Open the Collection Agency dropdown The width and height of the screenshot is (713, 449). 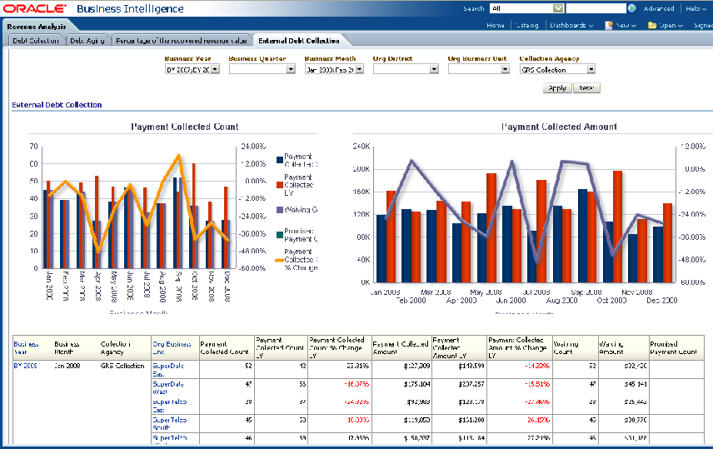591,69
